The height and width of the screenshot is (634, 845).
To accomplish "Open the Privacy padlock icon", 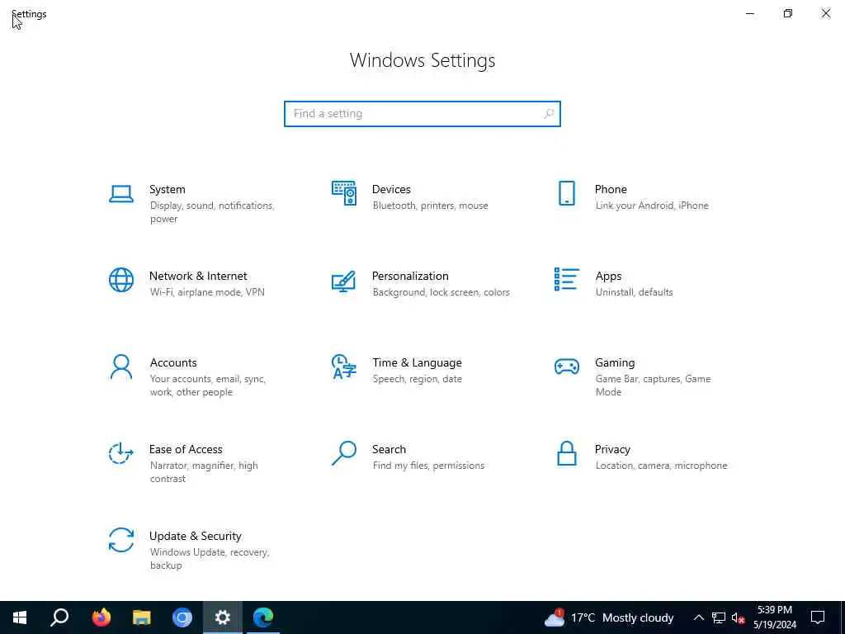I will (x=566, y=453).
